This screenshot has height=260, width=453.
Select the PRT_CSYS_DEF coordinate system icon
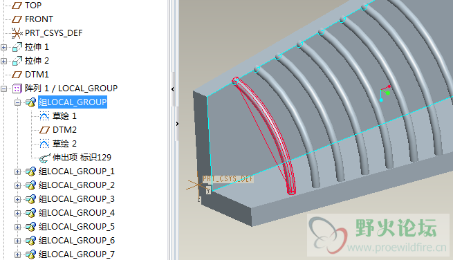click(17, 33)
